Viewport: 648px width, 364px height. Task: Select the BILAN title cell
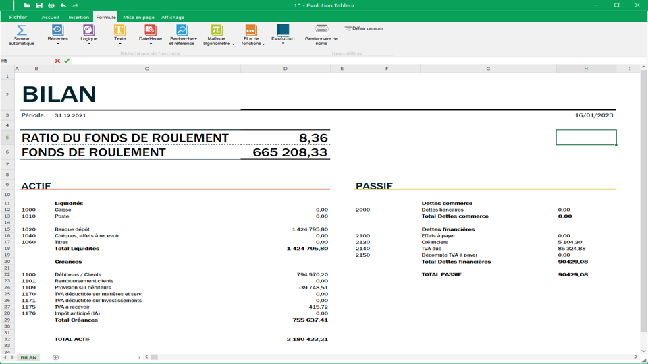pyautogui.click(x=59, y=94)
